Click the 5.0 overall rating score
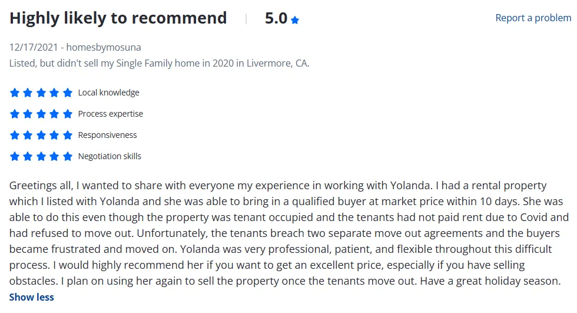 pos(276,18)
